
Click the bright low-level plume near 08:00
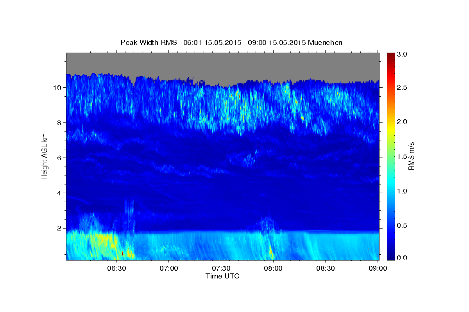coord(271,252)
